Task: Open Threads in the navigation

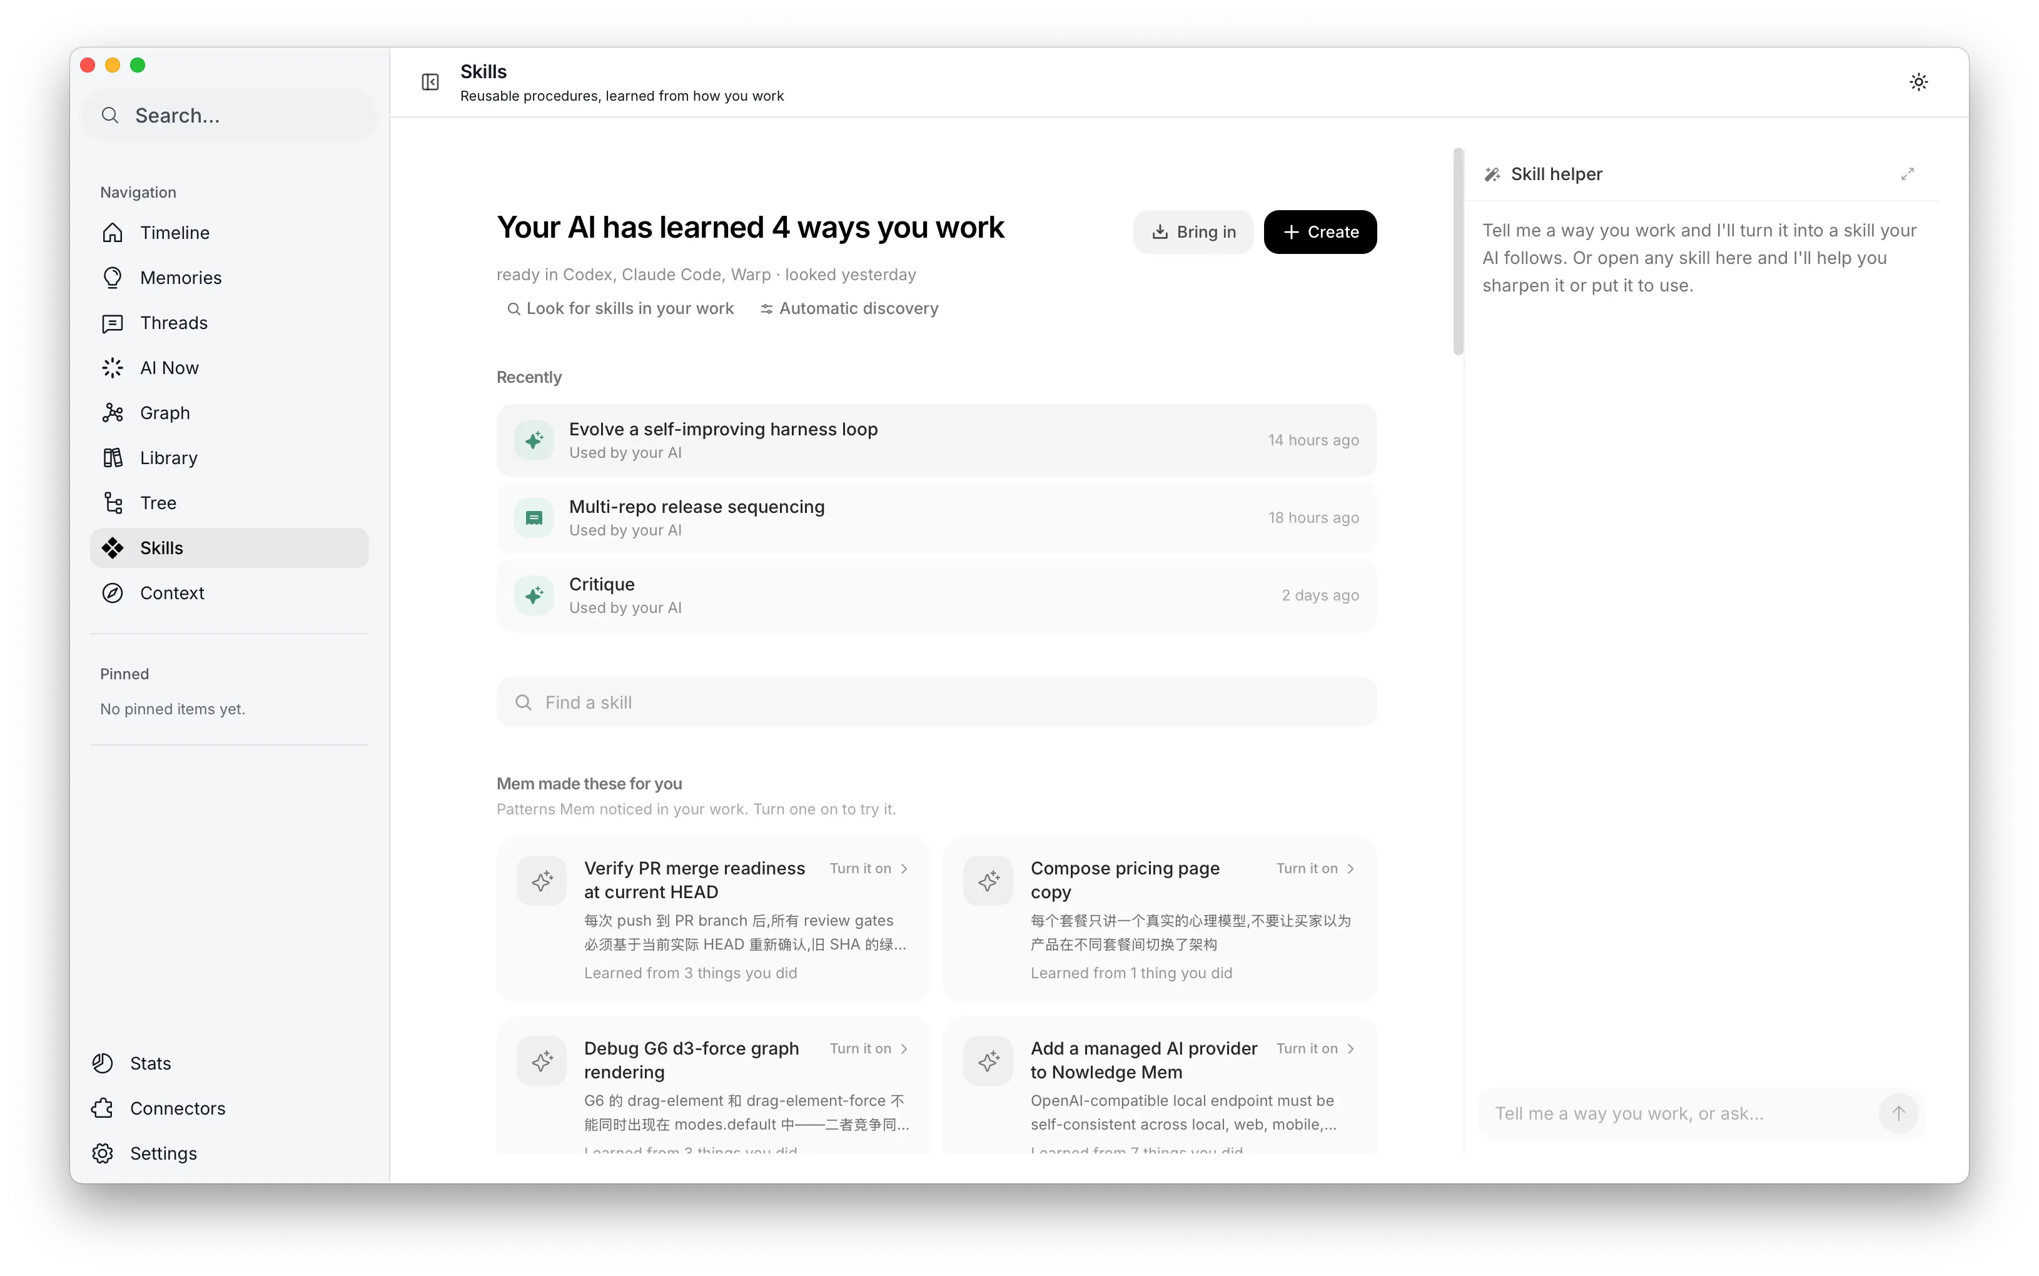Action: 230,323
